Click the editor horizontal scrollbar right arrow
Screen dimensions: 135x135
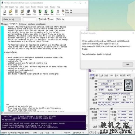pos(85,113)
